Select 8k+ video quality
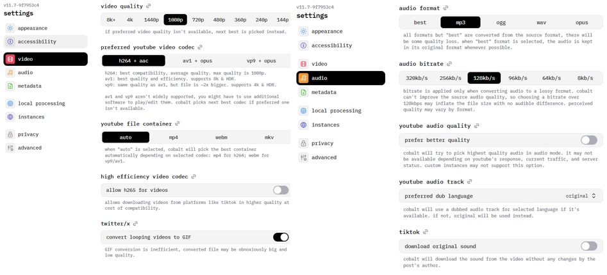The width and height of the screenshot is (607, 275). pyautogui.click(x=112, y=20)
